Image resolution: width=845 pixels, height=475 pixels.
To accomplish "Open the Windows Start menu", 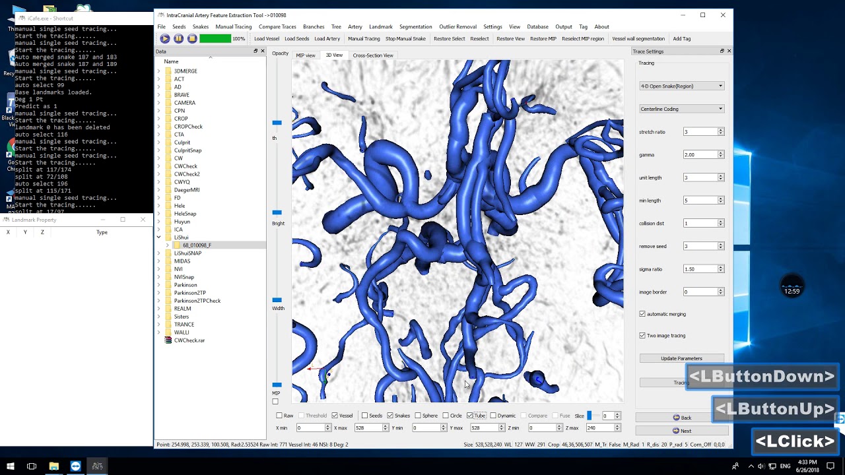I will pyautogui.click(x=10, y=466).
